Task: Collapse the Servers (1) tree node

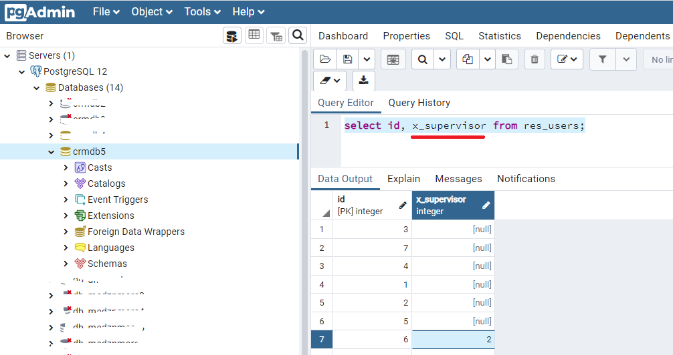Action: pos(7,55)
